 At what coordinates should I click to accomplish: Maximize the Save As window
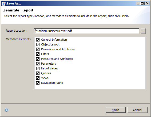[x=142, y=3]
